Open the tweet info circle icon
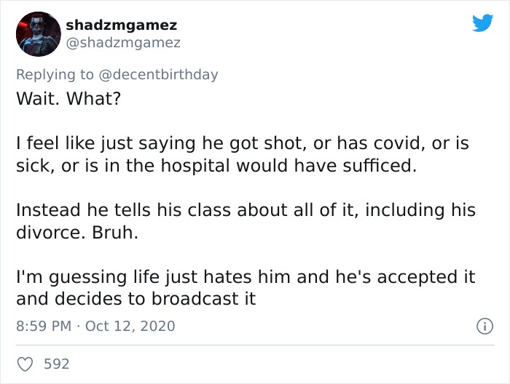This screenshot has width=510, height=384. coord(484,327)
